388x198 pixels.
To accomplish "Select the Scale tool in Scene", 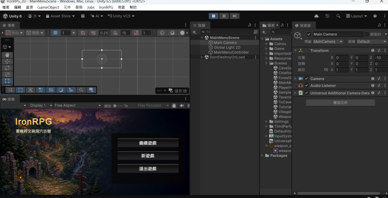I will (x=7, y=74).
